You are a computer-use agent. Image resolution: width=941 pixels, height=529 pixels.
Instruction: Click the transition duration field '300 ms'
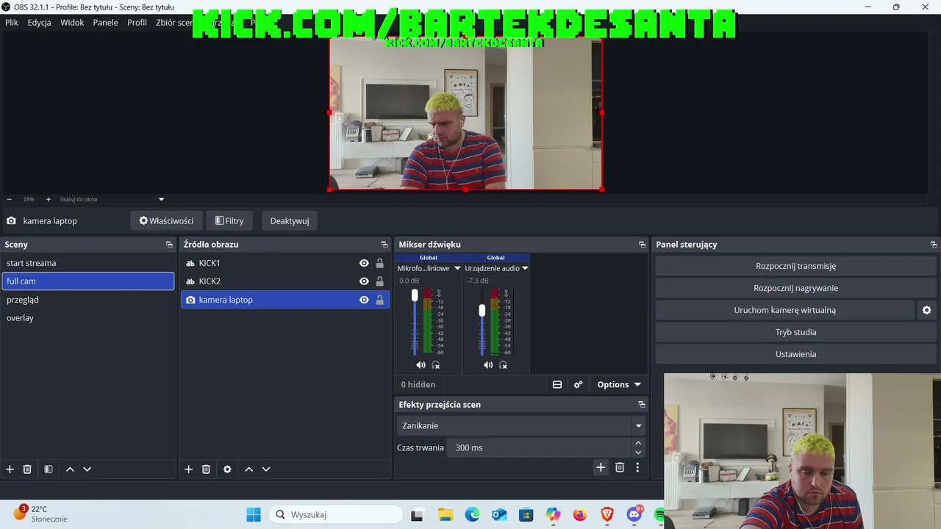coord(537,447)
